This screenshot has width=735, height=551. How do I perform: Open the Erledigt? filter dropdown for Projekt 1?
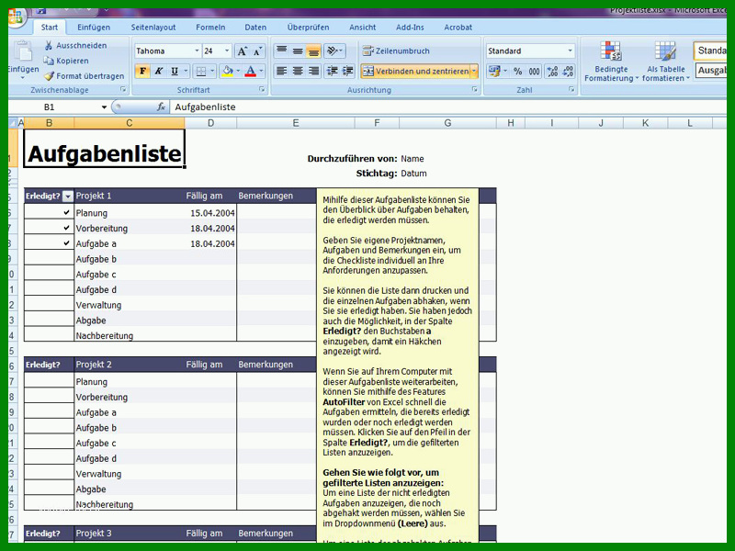click(68, 197)
